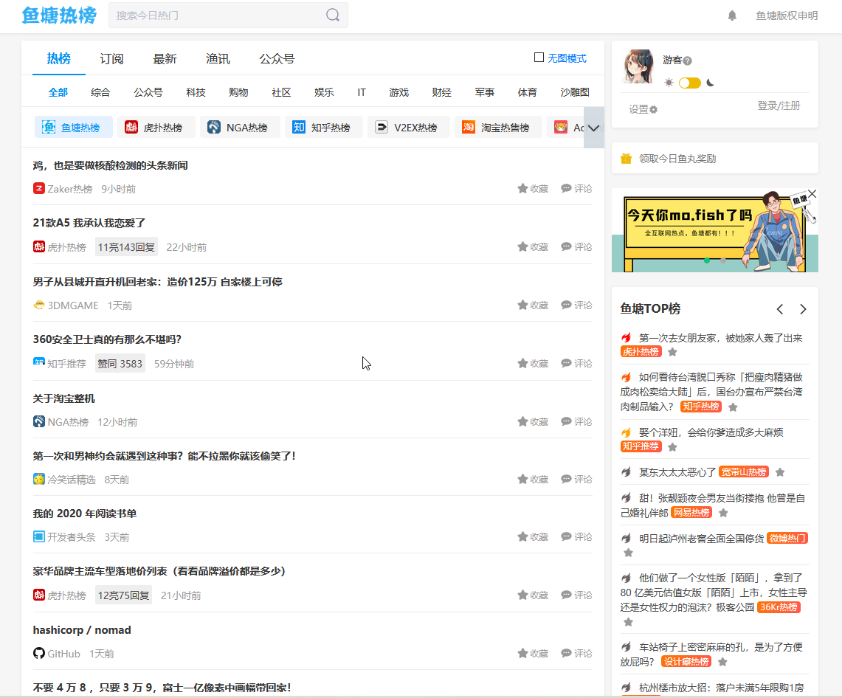This screenshot has width=842, height=698.
Task: Open 设置 with gear icon
Action: pyautogui.click(x=643, y=109)
